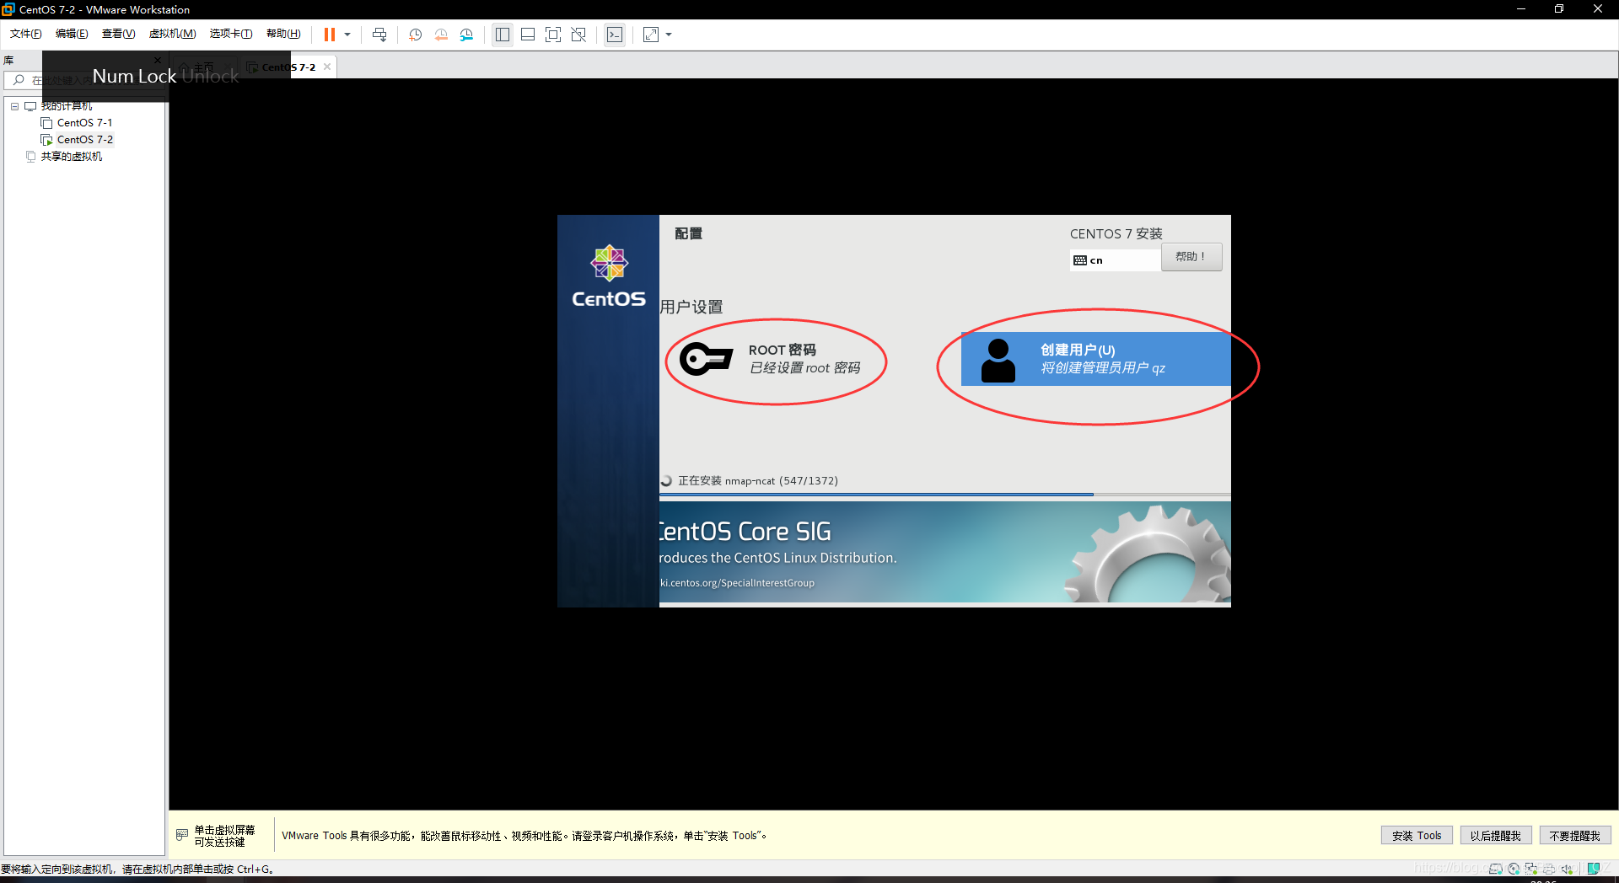This screenshot has height=883, width=1619.
Task: Click the 帮助！ button in installer
Action: [x=1191, y=257]
